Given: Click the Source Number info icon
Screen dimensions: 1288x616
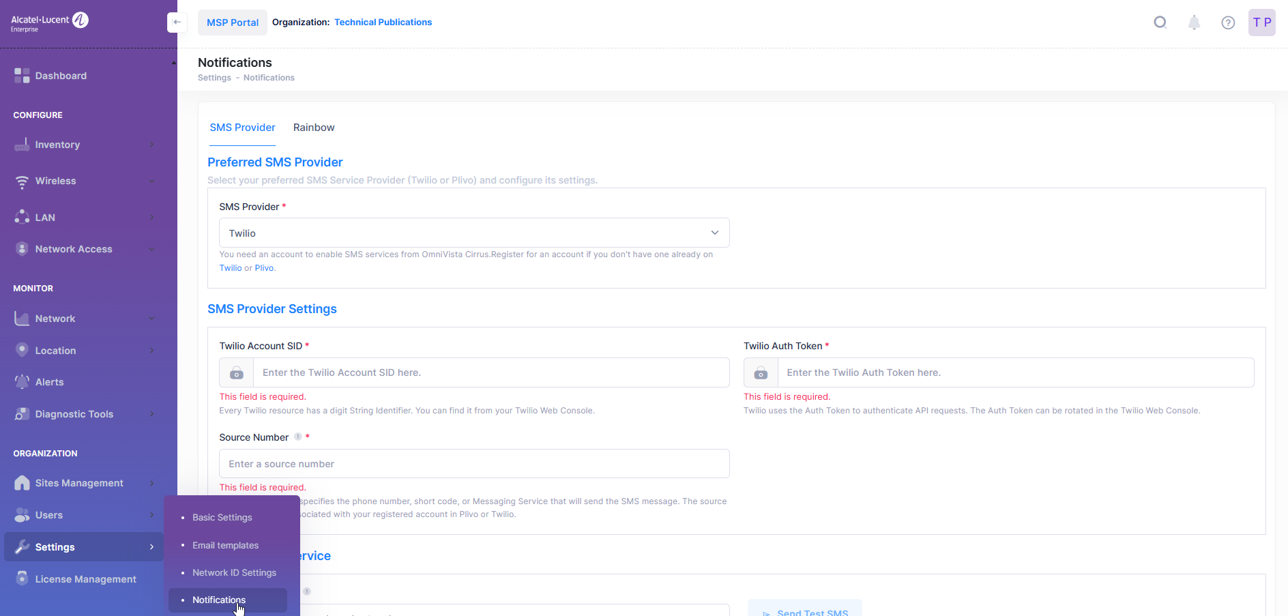Looking at the screenshot, I should pyautogui.click(x=298, y=437).
